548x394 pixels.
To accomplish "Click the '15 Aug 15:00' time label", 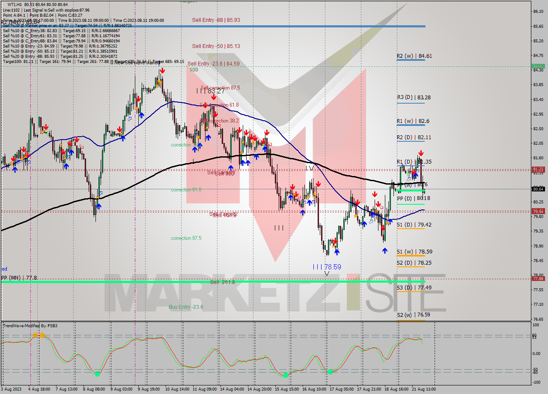I will (286, 389).
